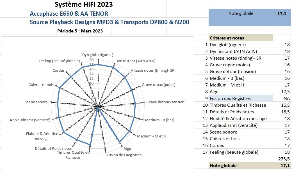Select 'Feeling (beauté globale)' table cell

241,152
